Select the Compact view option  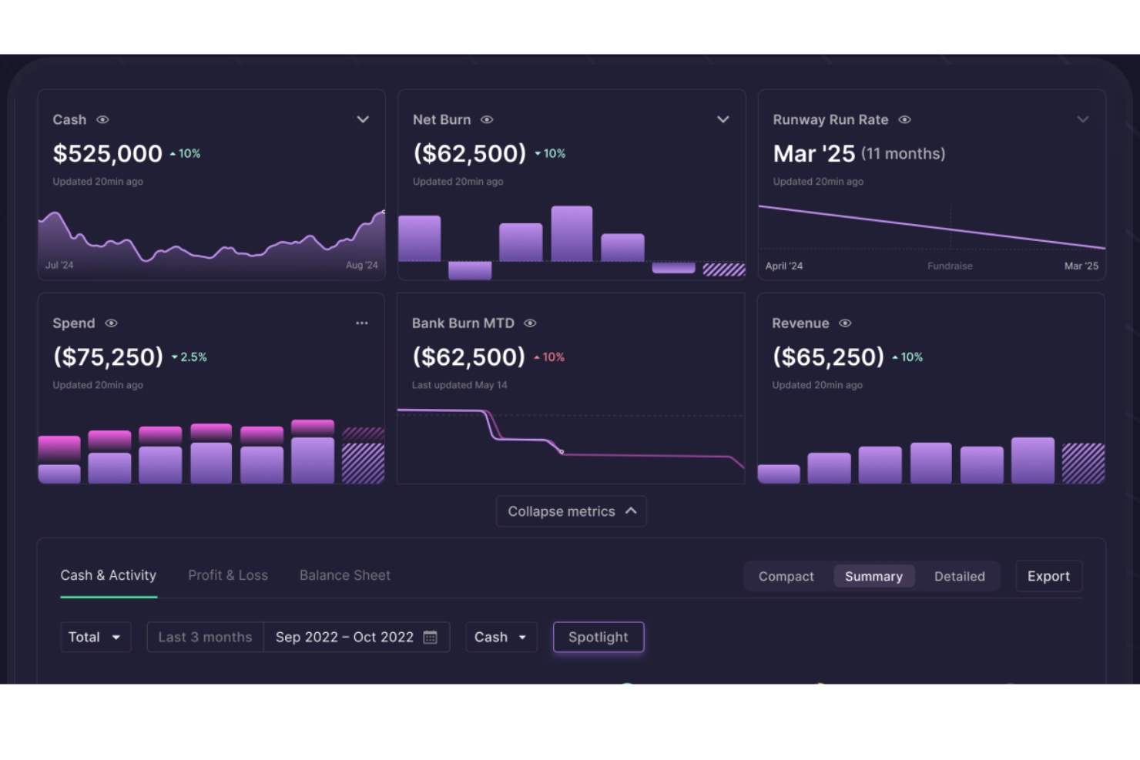coord(786,576)
